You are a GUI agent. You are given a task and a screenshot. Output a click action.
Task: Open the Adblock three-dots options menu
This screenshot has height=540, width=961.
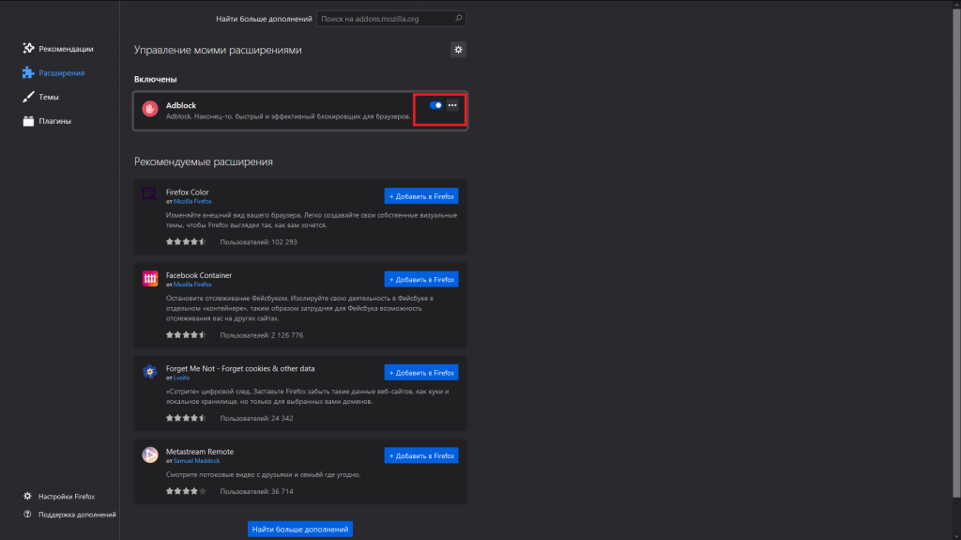[x=452, y=105]
